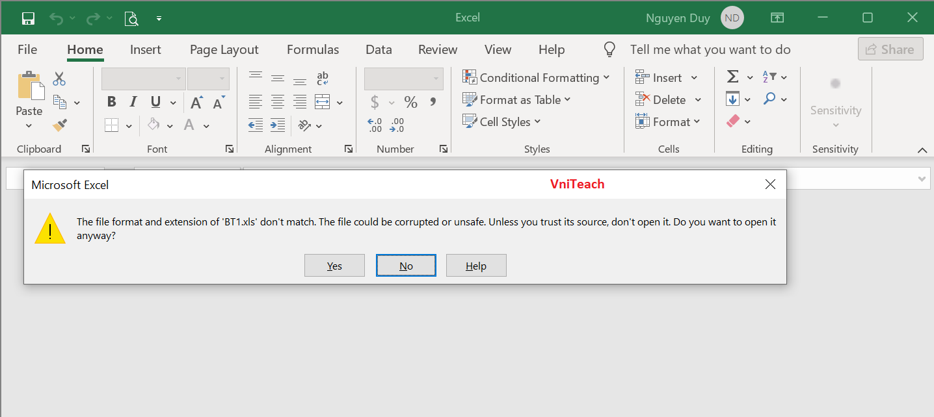Click Center alignment icon
Screen dimensions: 934x417
coord(278,101)
